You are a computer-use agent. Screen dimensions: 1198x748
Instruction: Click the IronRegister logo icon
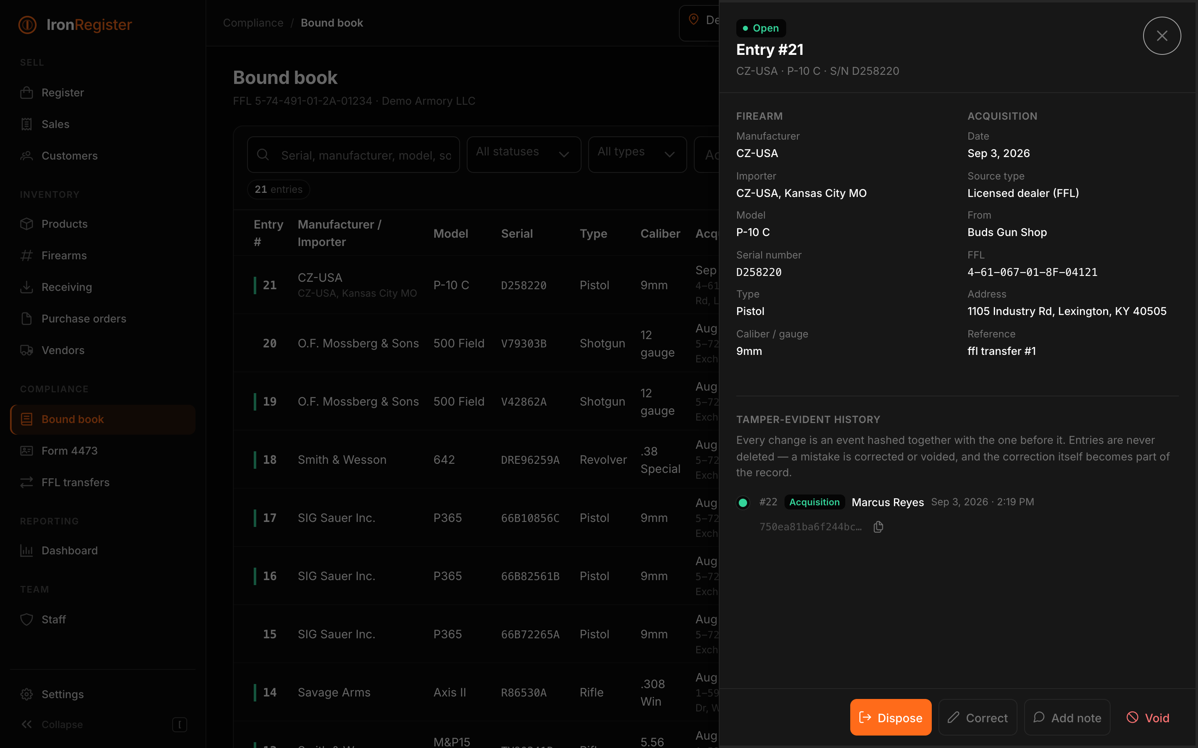[x=27, y=25]
